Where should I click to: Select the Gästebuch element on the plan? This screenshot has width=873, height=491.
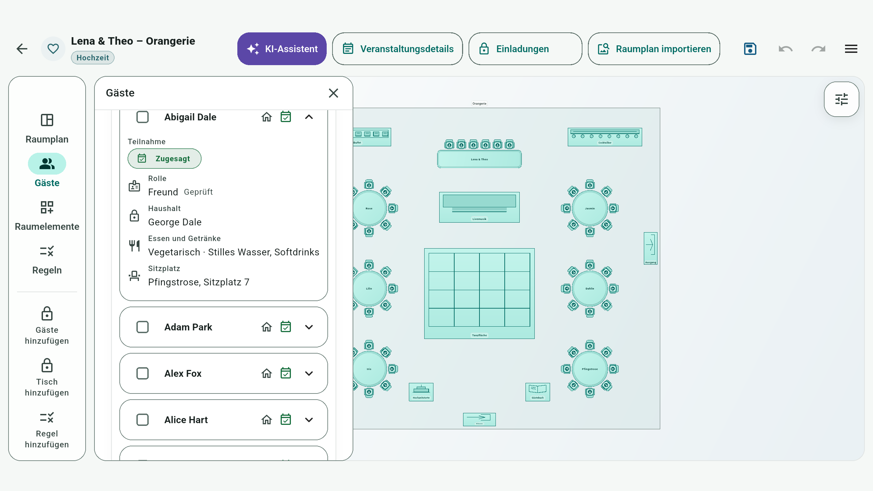point(538,392)
